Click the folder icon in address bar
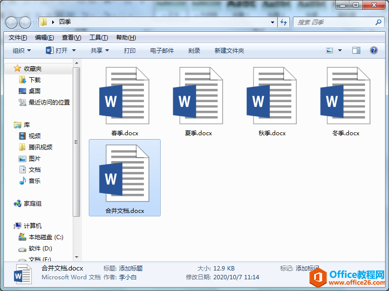The width and height of the screenshot is (389, 291). 43,22
